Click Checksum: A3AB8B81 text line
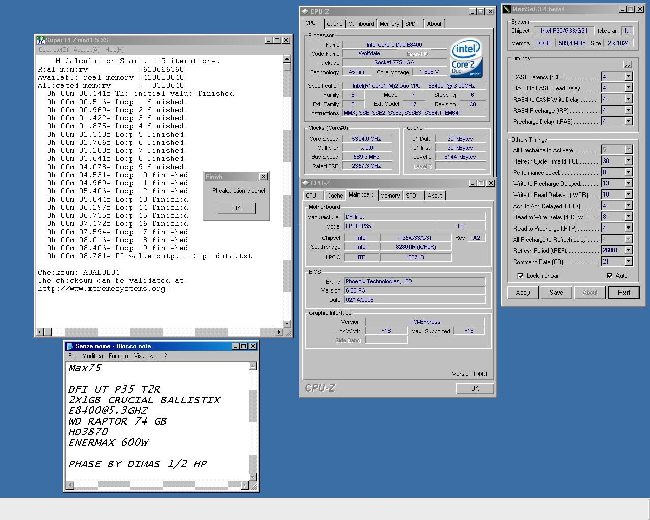Viewport: 650px width, 520px height. pos(79,272)
